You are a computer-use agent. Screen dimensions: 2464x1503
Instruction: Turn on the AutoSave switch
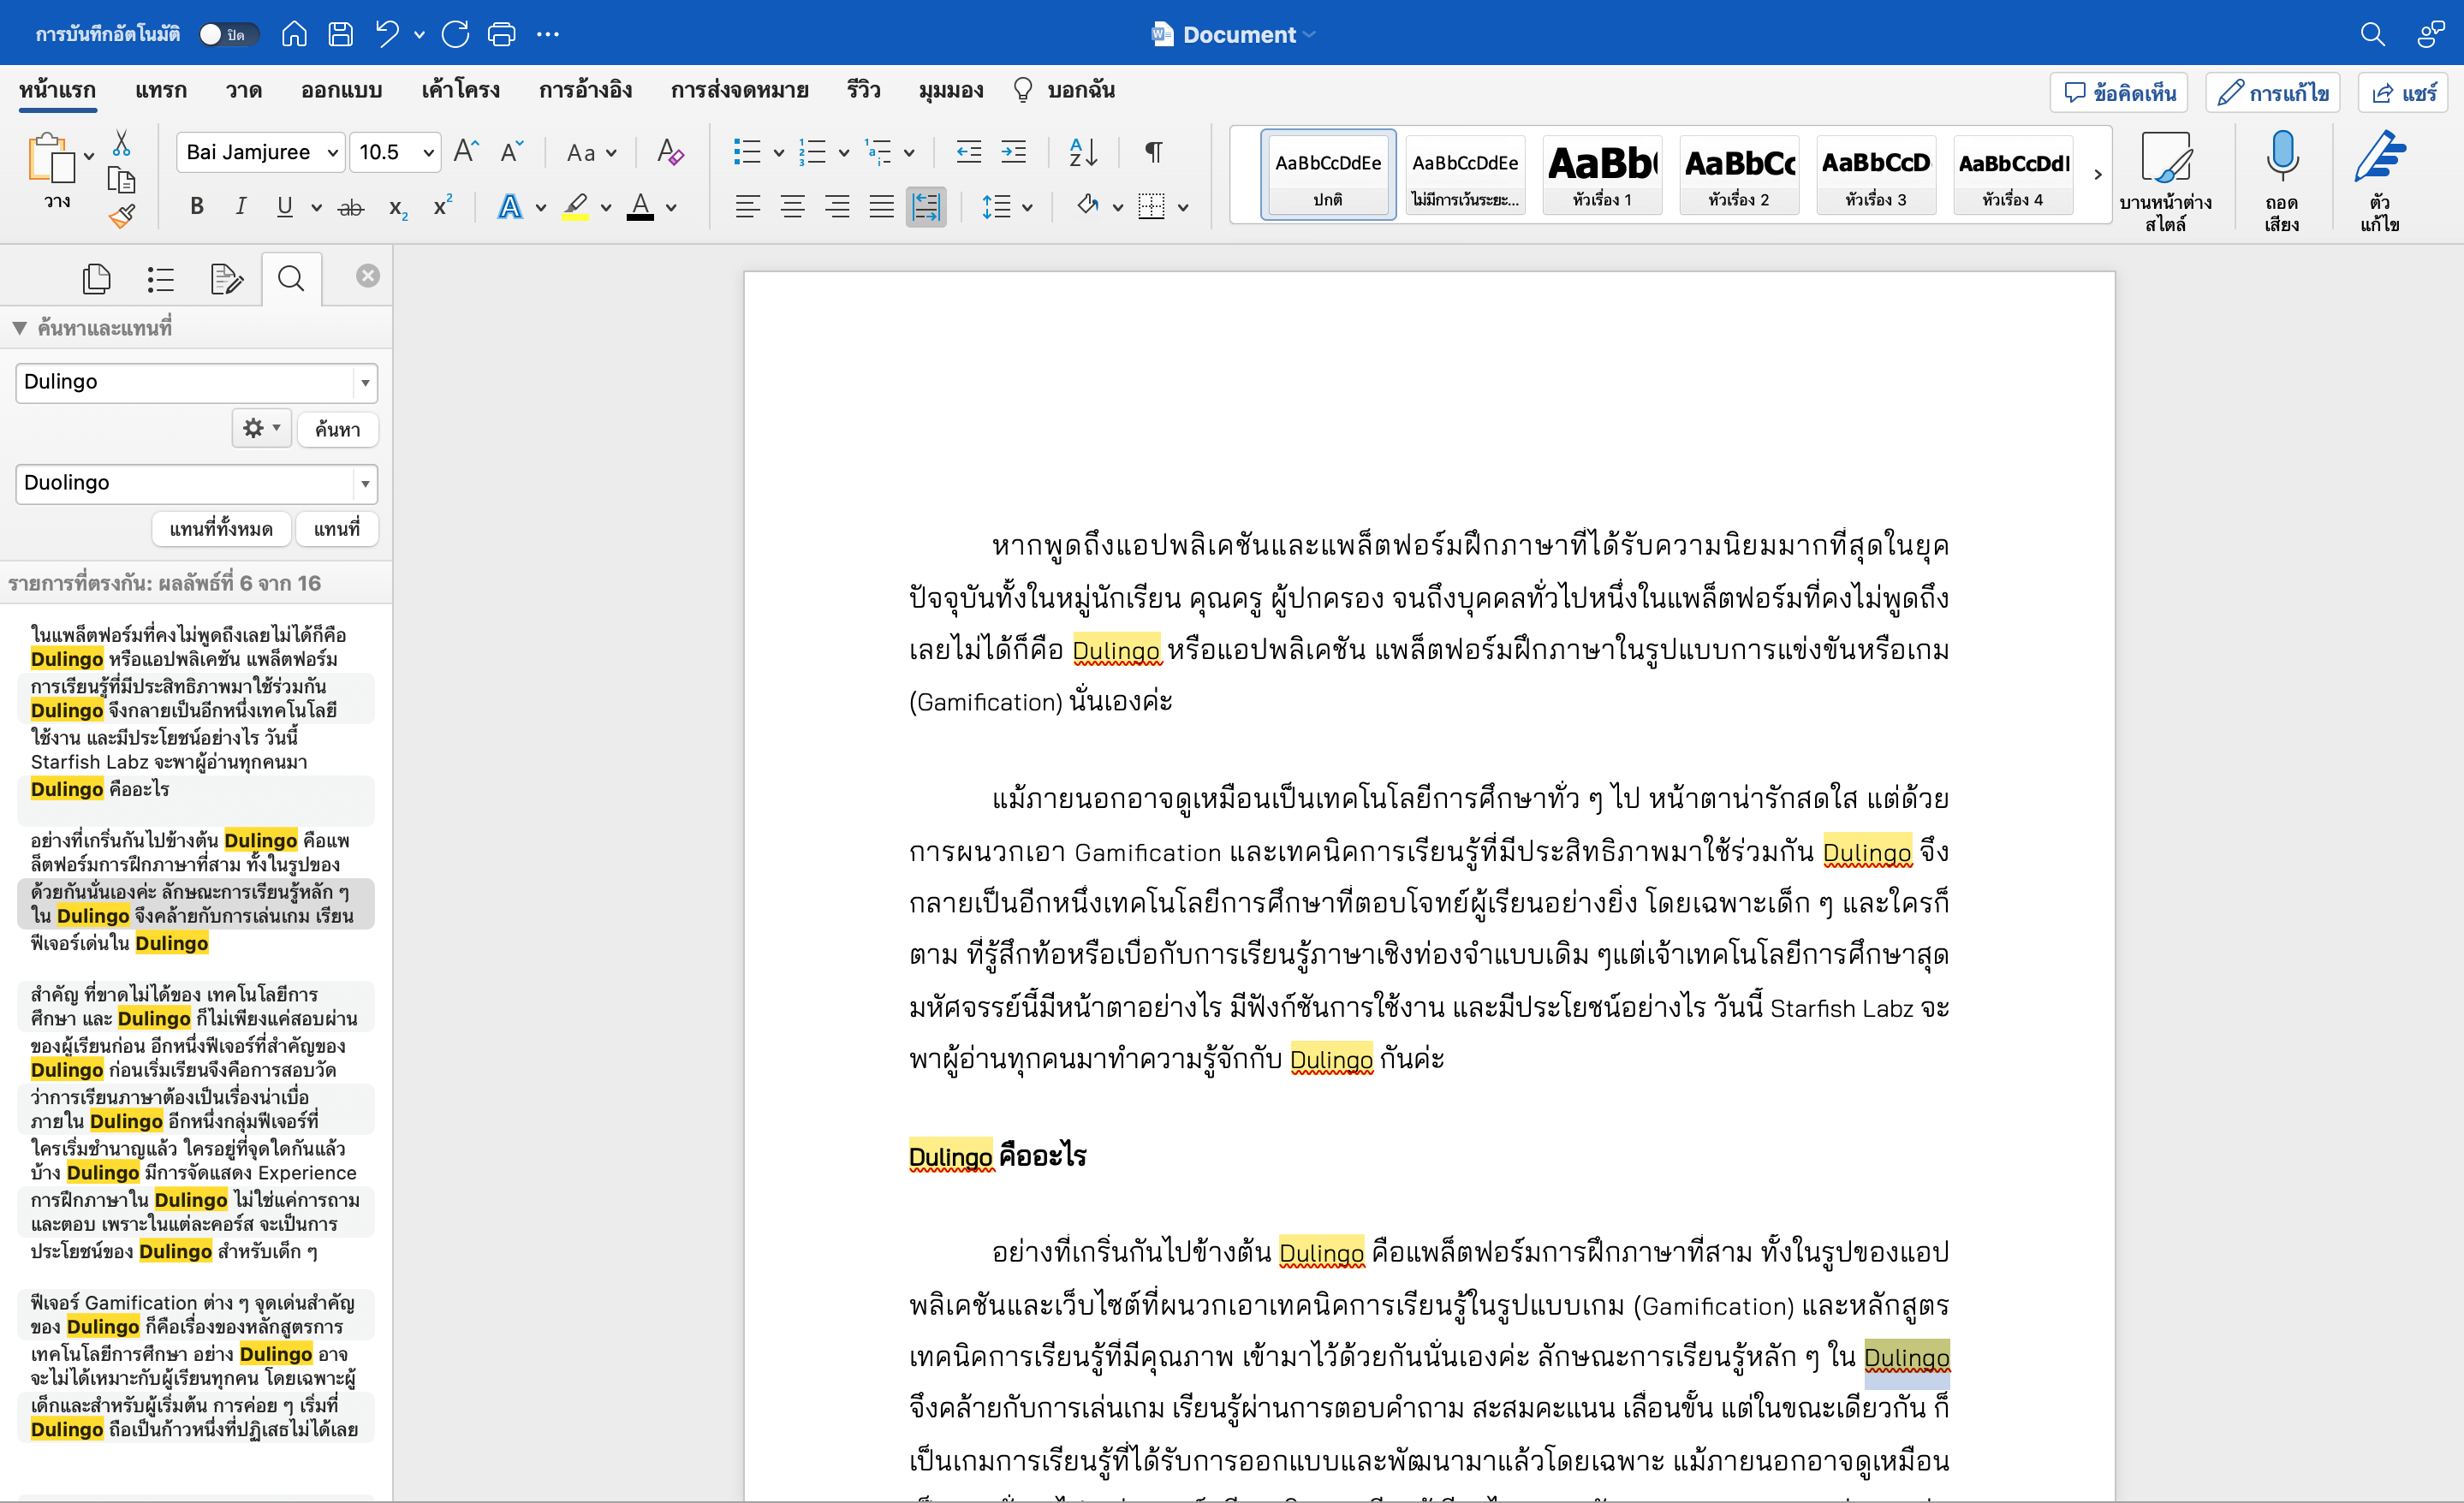click(228, 34)
